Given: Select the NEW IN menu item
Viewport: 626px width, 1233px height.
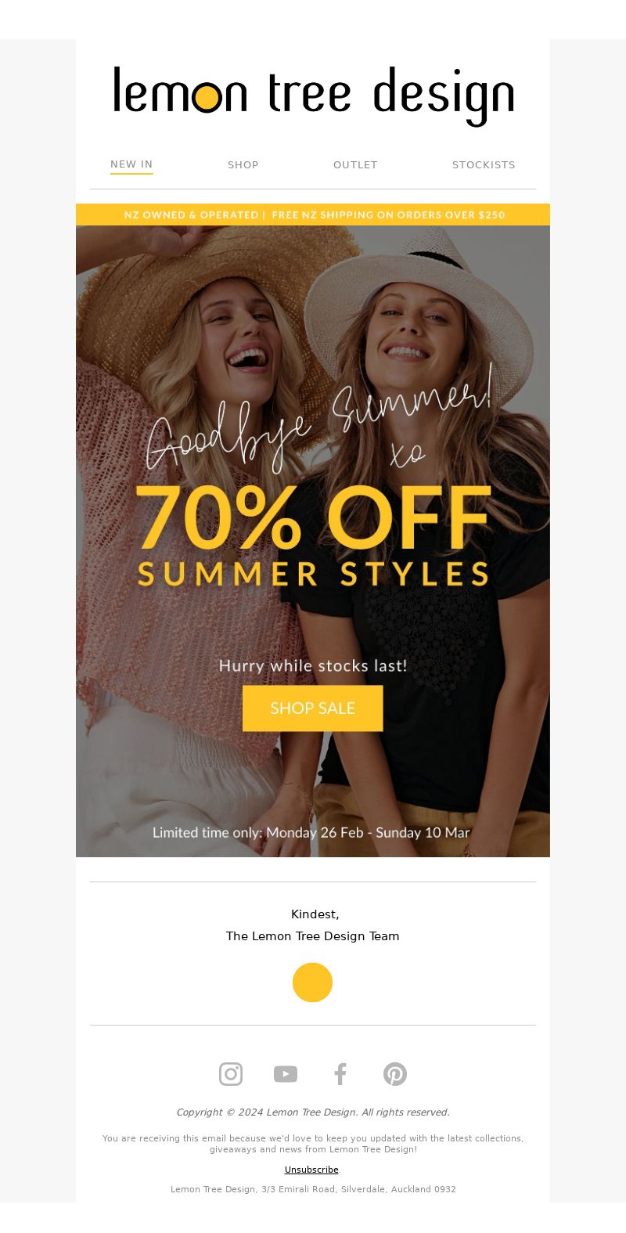Looking at the screenshot, I should tap(131, 164).
